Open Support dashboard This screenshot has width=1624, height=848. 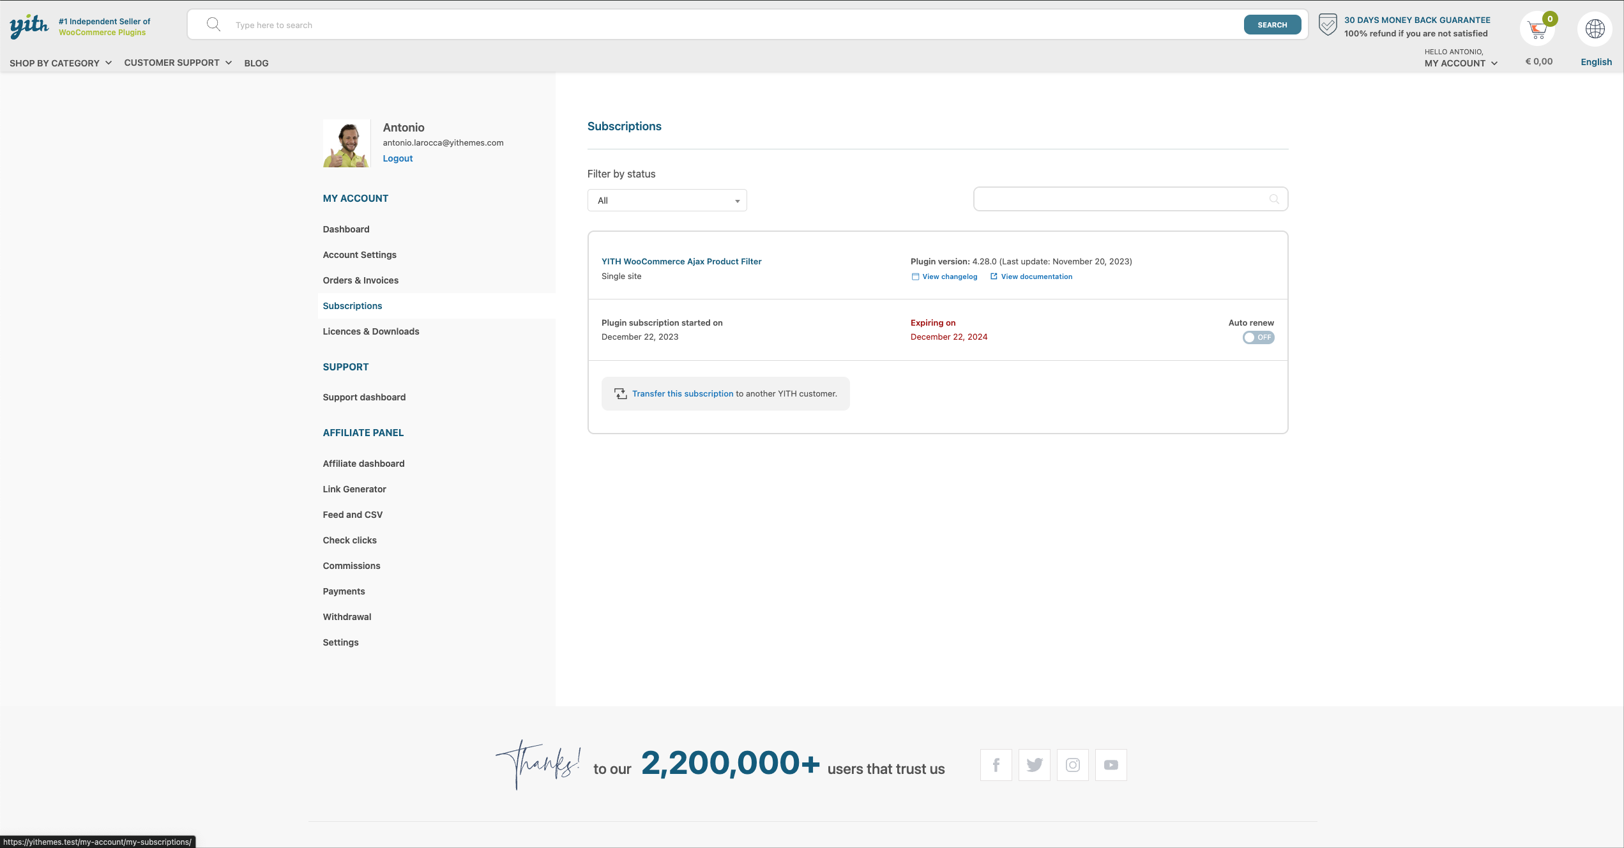(x=364, y=397)
